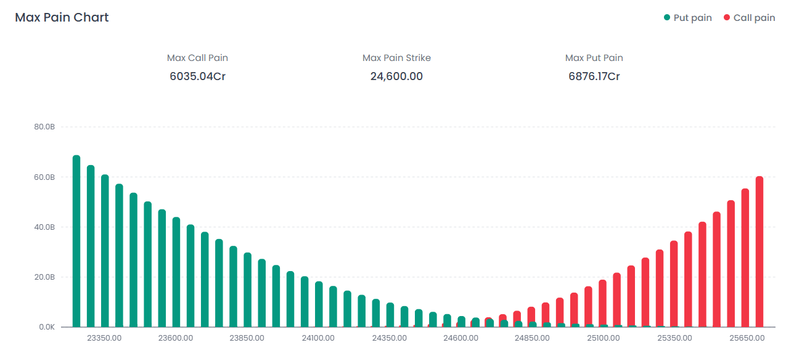Image resolution: width=786 pixels, height=361 pixels.
Task: Click the green Put pain legend dot
Action: pos(667,18)
